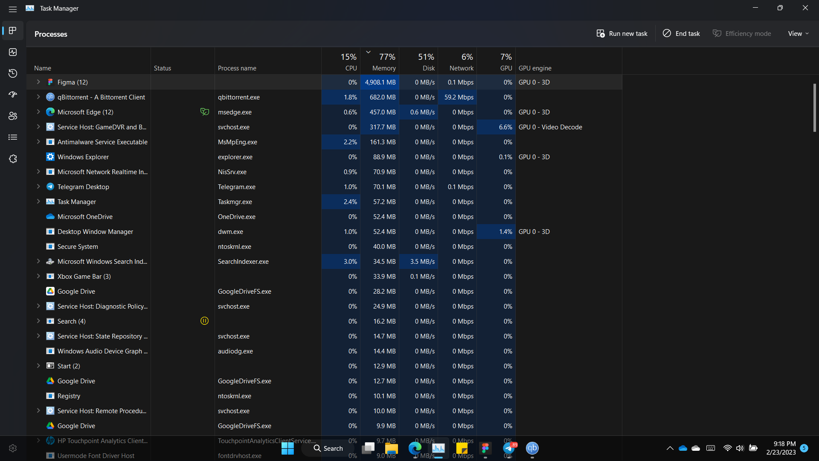819x461 pixels.
Task: Select the Processes page icon in sidebar
Action: point(13,31)
